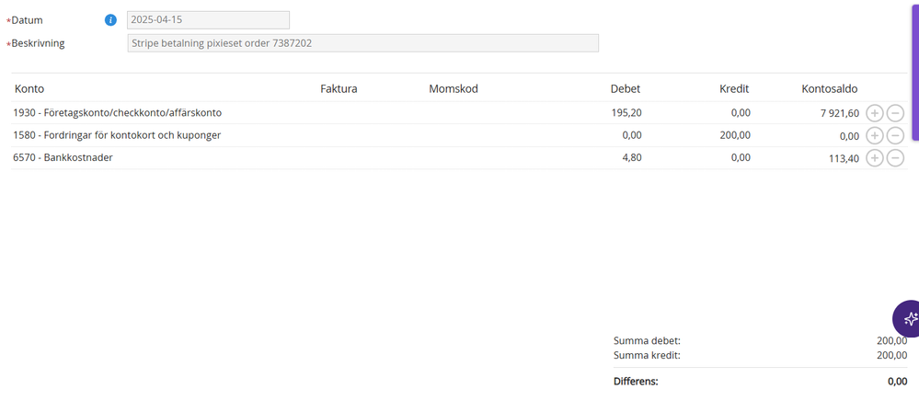Remove the 1930 Företagskonto row
919x412 pixels.
(895, 113)
